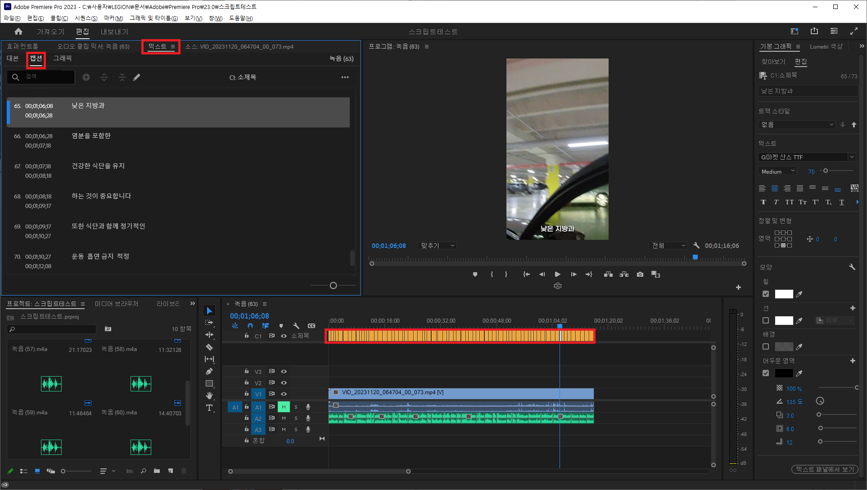Add new caption segment plus icon

point(86,77)
